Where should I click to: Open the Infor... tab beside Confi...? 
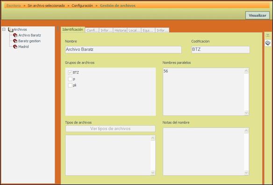click(x=106, y=30)
